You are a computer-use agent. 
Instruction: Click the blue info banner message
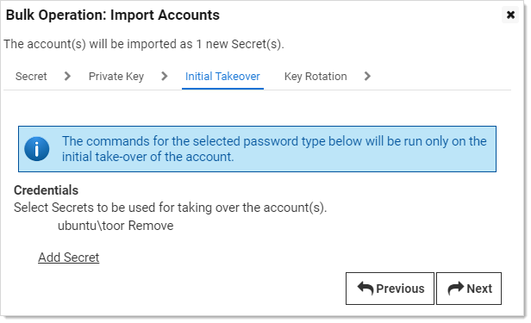point(274,149)
